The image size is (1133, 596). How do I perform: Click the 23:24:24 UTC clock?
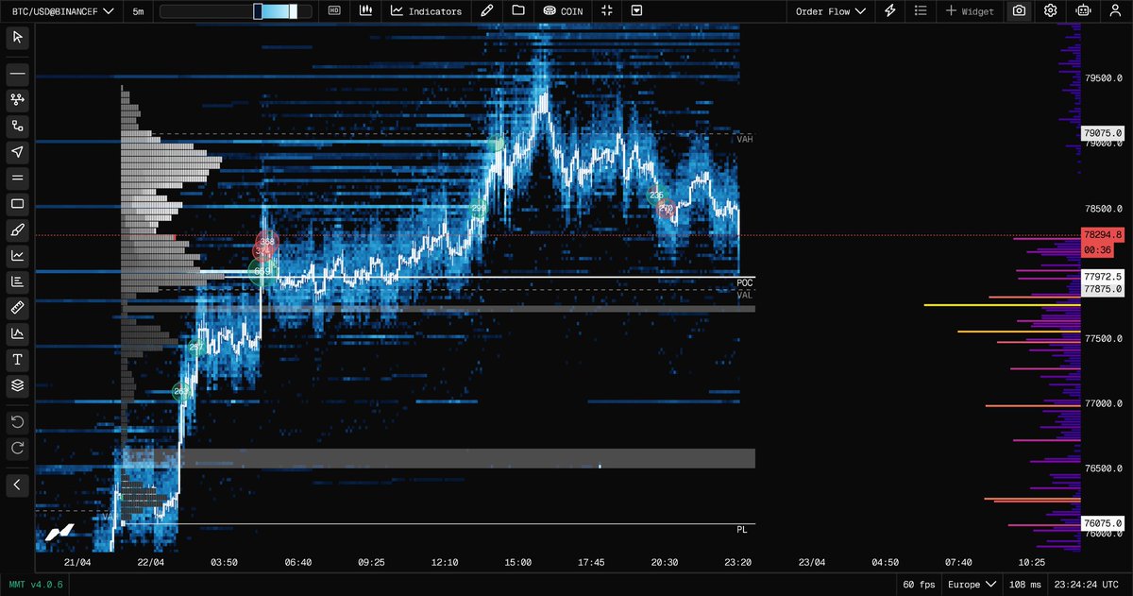[1089, 585]
